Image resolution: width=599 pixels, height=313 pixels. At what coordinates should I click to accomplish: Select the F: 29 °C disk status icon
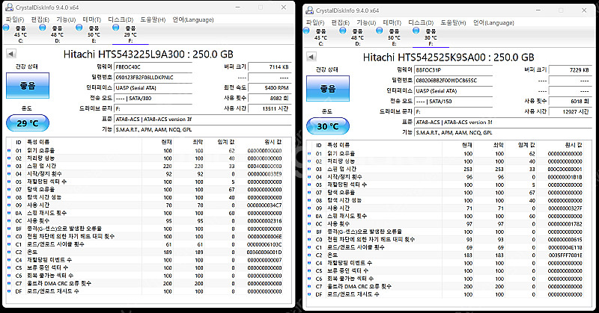(x=130, y=32)
